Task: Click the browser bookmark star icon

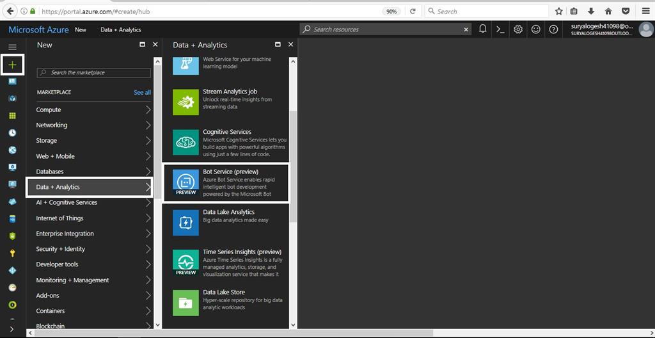Action: pos(558,12)
